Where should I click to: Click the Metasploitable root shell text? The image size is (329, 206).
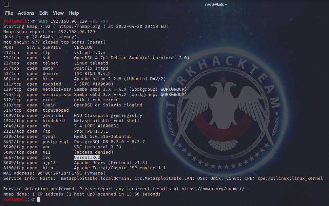(106, 121)
